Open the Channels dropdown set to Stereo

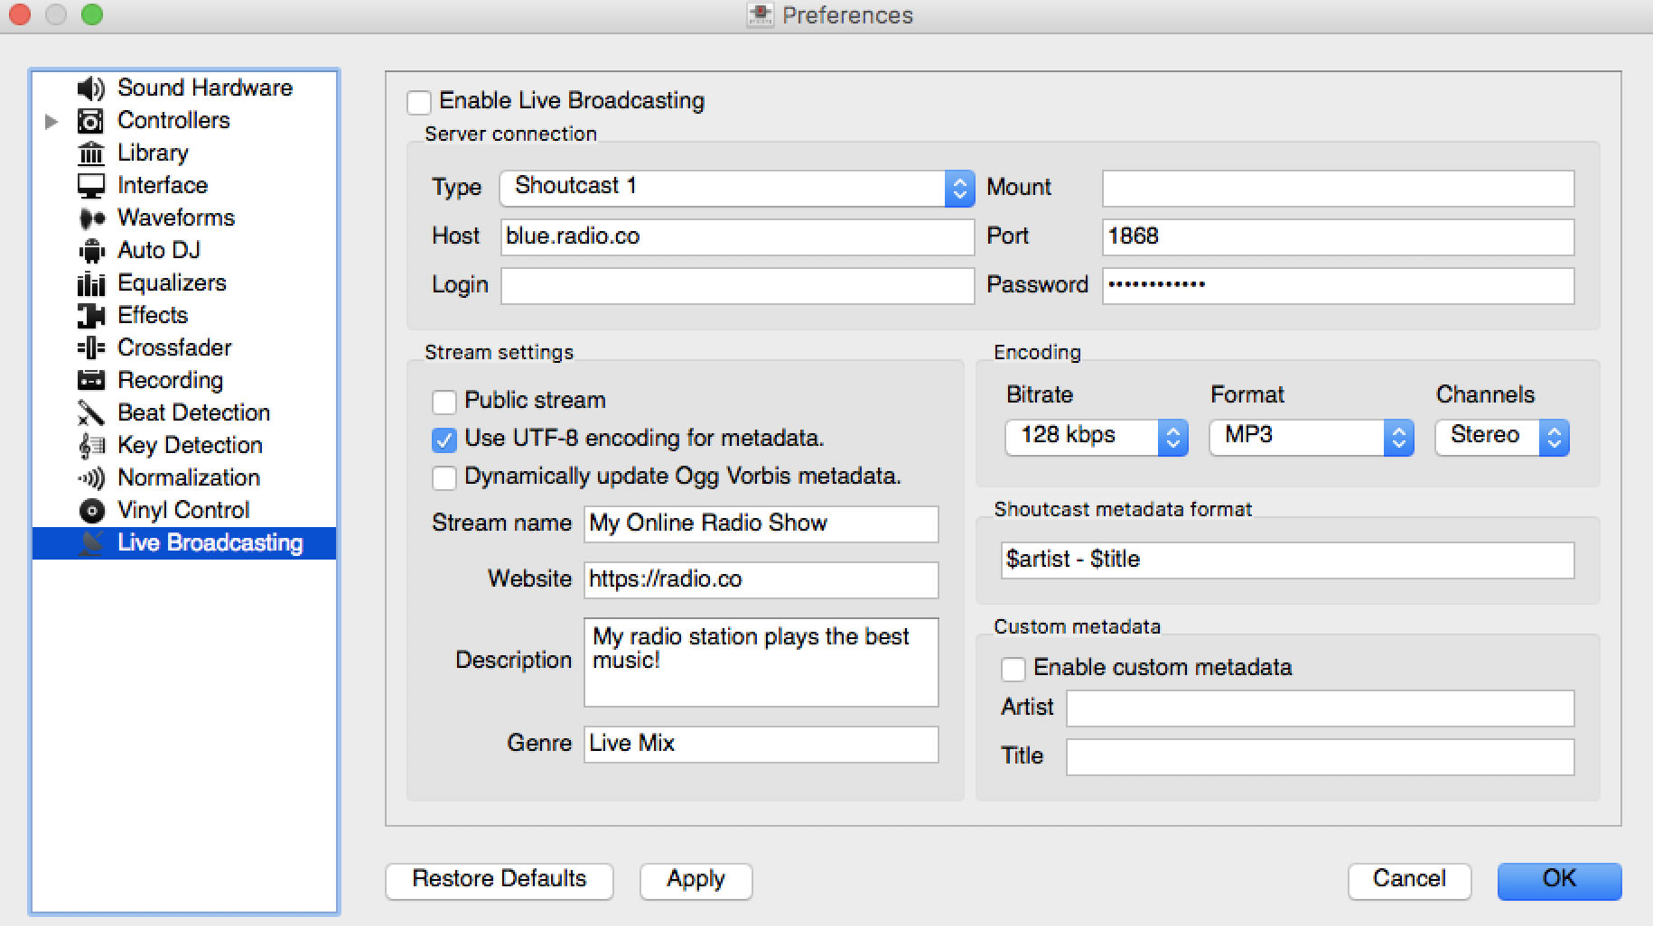coord(1501,437)
